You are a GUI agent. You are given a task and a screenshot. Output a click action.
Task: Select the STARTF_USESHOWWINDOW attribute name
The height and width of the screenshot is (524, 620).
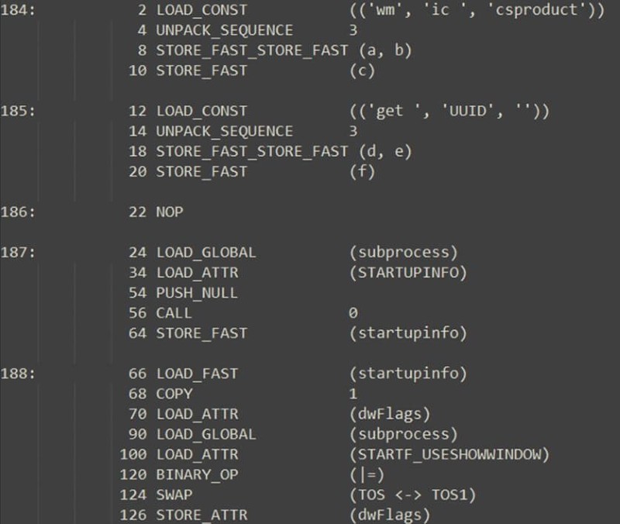[x=449, y=453]
